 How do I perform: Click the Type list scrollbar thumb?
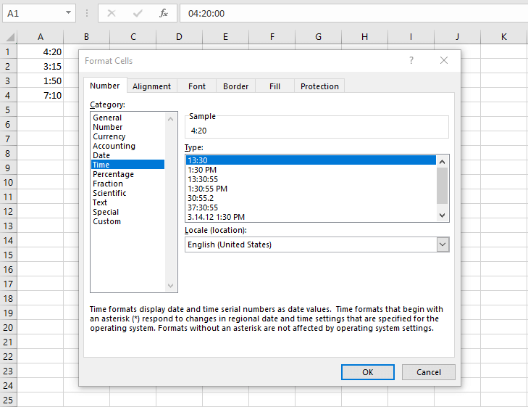click(x=442, y=186)
